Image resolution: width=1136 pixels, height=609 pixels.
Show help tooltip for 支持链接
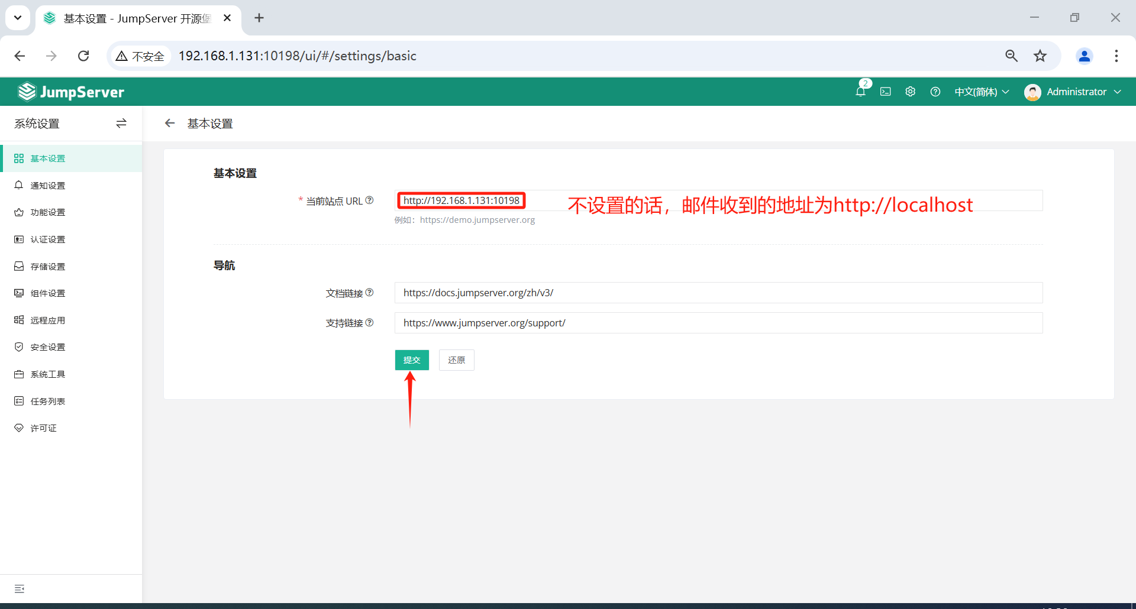click(x=370, y=323)
